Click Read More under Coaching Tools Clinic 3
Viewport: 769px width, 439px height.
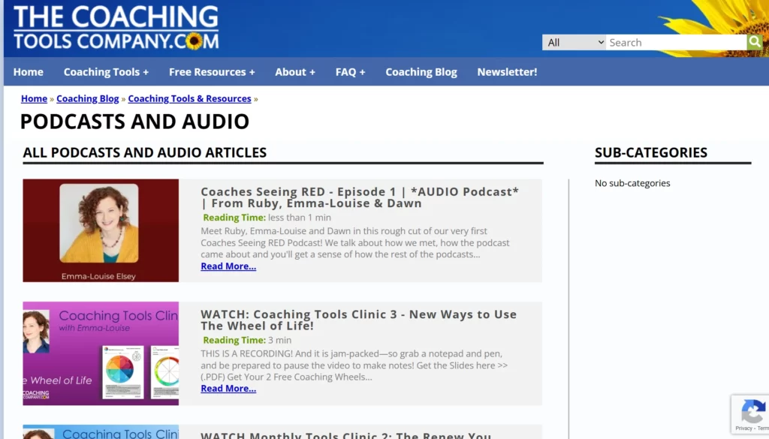228,388
